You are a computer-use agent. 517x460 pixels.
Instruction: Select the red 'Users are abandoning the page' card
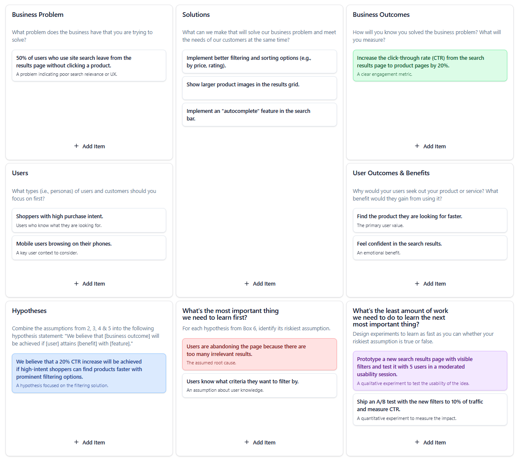pyautogui.click(x=259, y=354)
